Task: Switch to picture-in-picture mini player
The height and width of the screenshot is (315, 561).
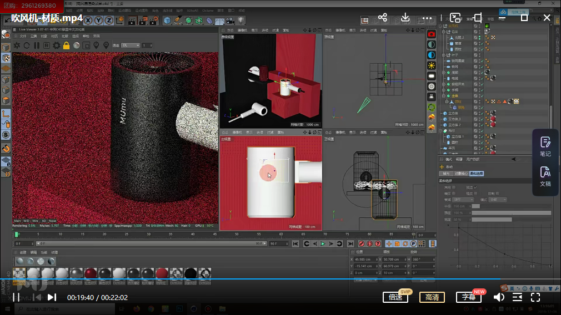Action: coord(455,18)
